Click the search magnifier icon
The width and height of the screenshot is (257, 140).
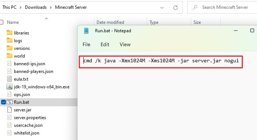(195, 7)
